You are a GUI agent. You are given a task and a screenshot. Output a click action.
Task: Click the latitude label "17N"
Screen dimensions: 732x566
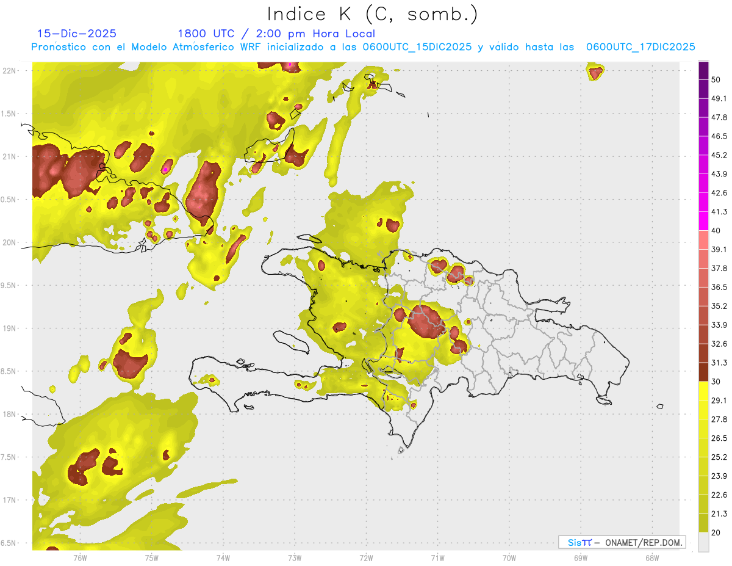point(9,500)
